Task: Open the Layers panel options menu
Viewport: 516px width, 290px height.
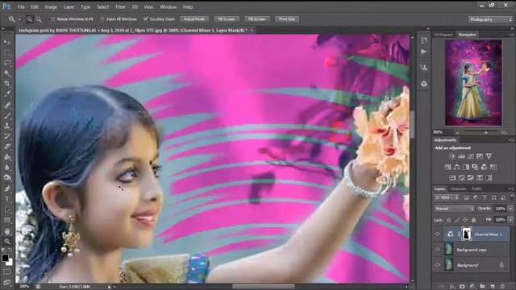Action: (x=511, y=188)
